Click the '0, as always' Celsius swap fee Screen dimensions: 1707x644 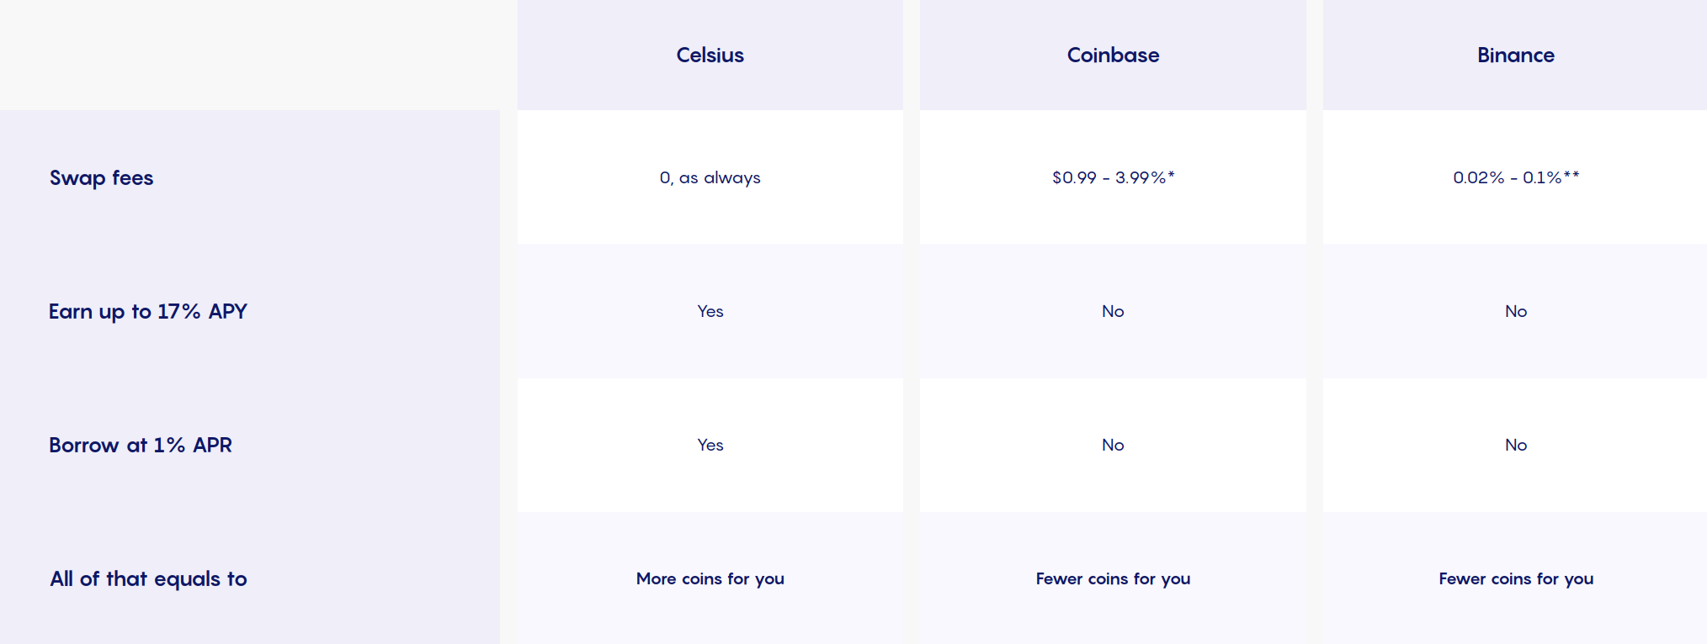(710, 177)
